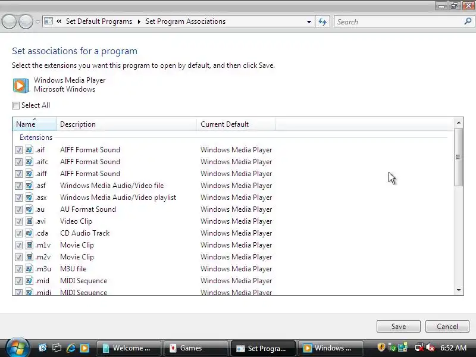Click the .aif file type icon
The image size is (476, 357).
click(29, 150)
